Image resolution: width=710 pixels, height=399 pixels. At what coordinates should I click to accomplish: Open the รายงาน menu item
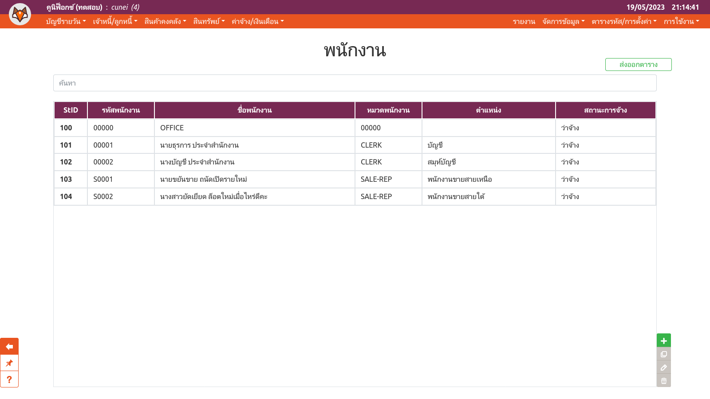tap(524, 21)
